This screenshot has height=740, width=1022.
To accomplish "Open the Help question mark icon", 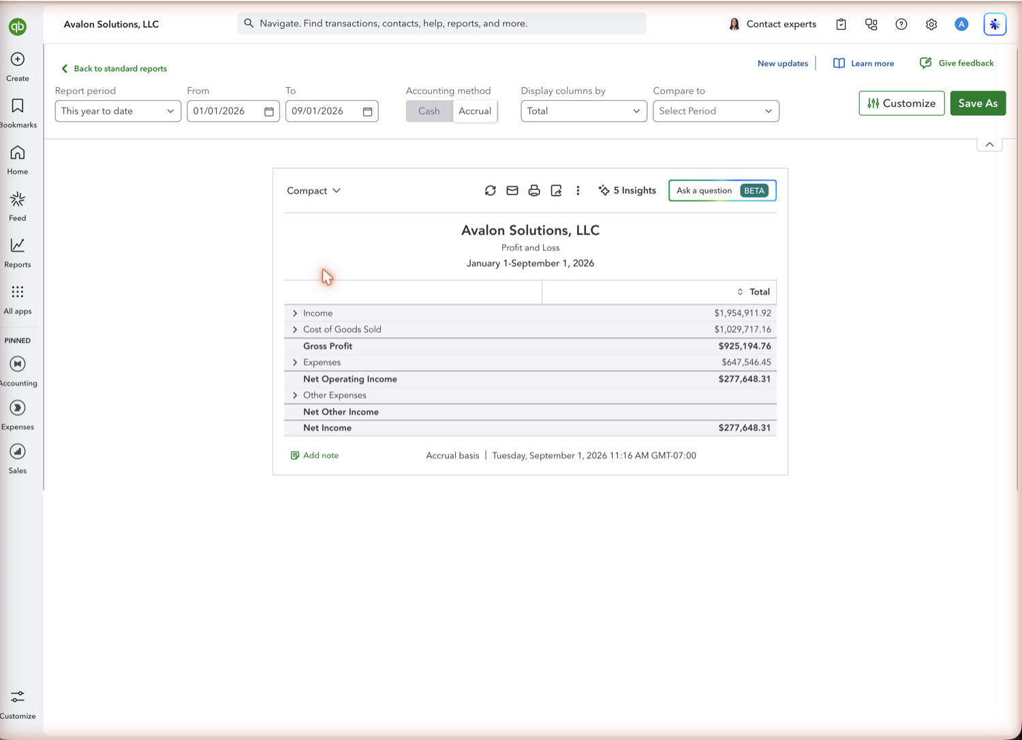I will 901,25.
